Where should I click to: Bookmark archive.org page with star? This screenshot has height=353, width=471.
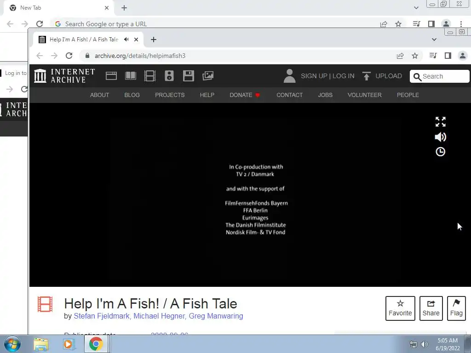click(x=415, y=56)
